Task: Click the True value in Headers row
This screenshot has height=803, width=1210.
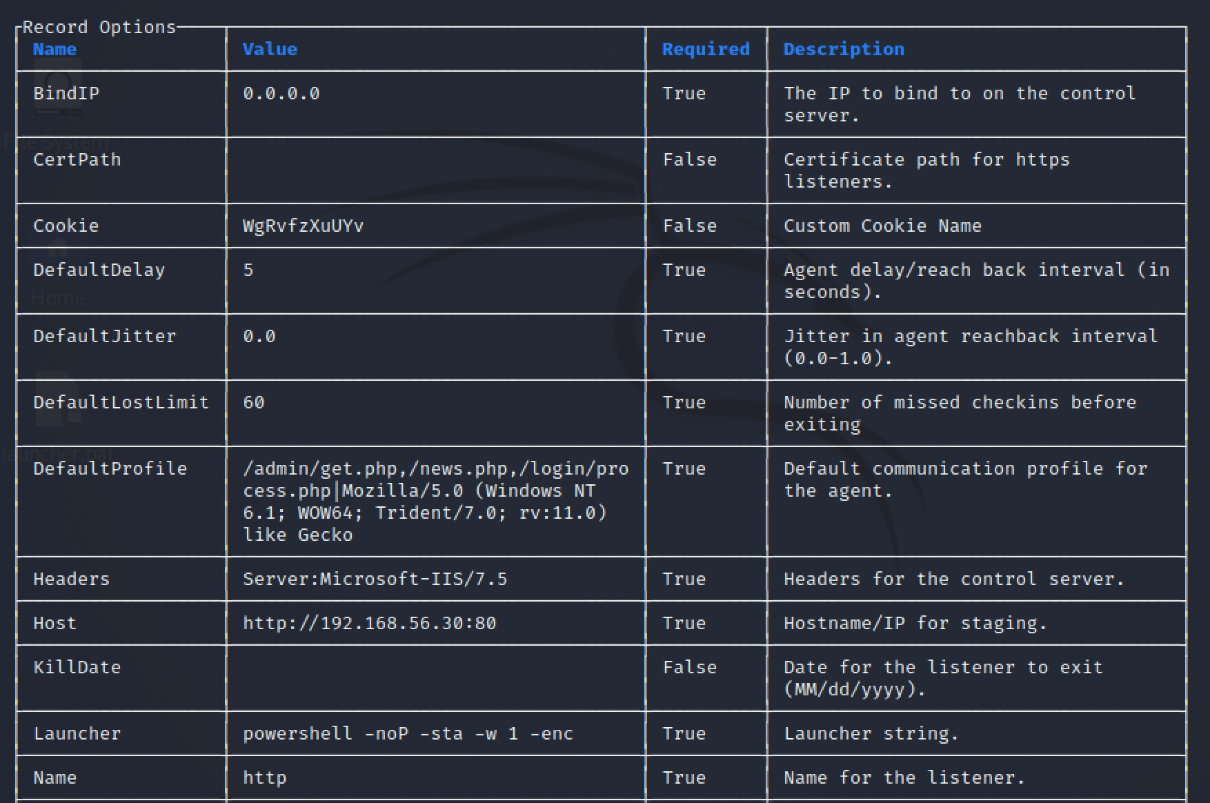Action: 684,579
